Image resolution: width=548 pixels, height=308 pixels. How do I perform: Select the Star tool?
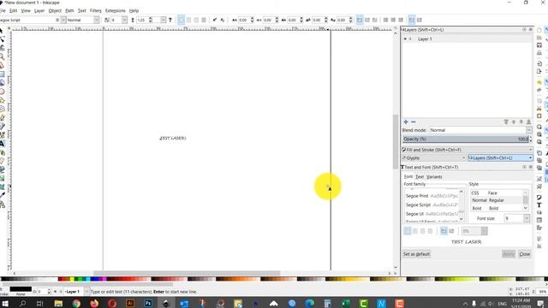(2, 100)
